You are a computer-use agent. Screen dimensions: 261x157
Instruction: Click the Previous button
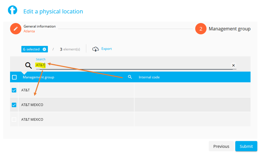(x=221, y=146)
